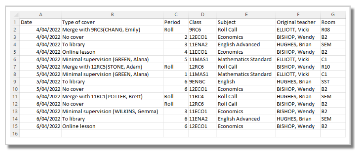Select column E header
355x152 pixels.
(246, 15)
